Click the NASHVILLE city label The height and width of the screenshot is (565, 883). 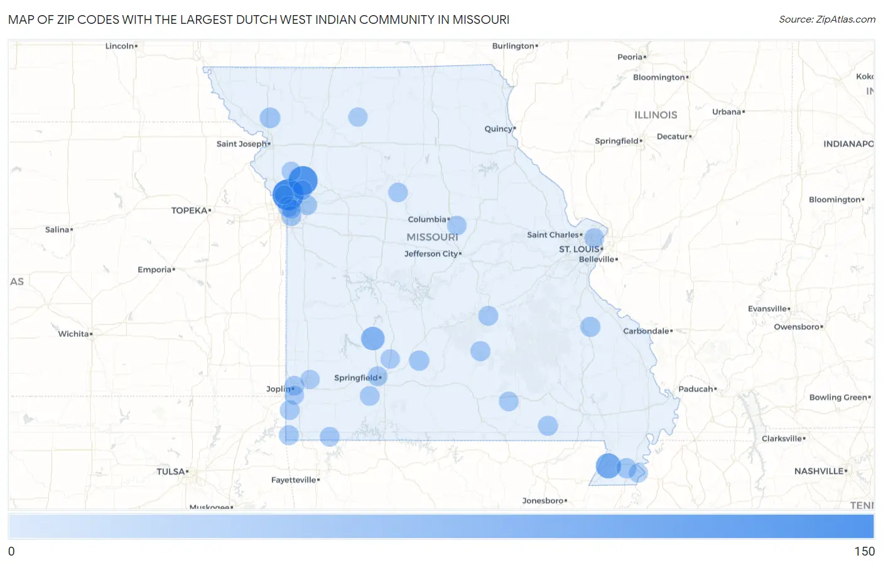pos(819,471)
